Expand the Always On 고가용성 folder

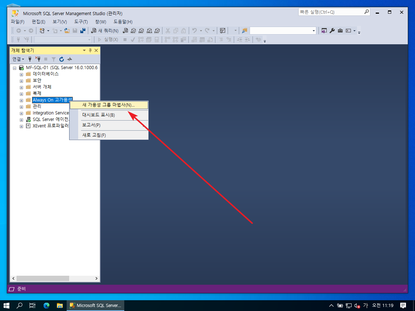(x=22, y=100)
